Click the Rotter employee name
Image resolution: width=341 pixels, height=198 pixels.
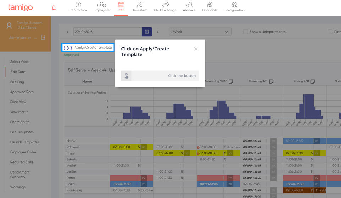coord(71,178)
